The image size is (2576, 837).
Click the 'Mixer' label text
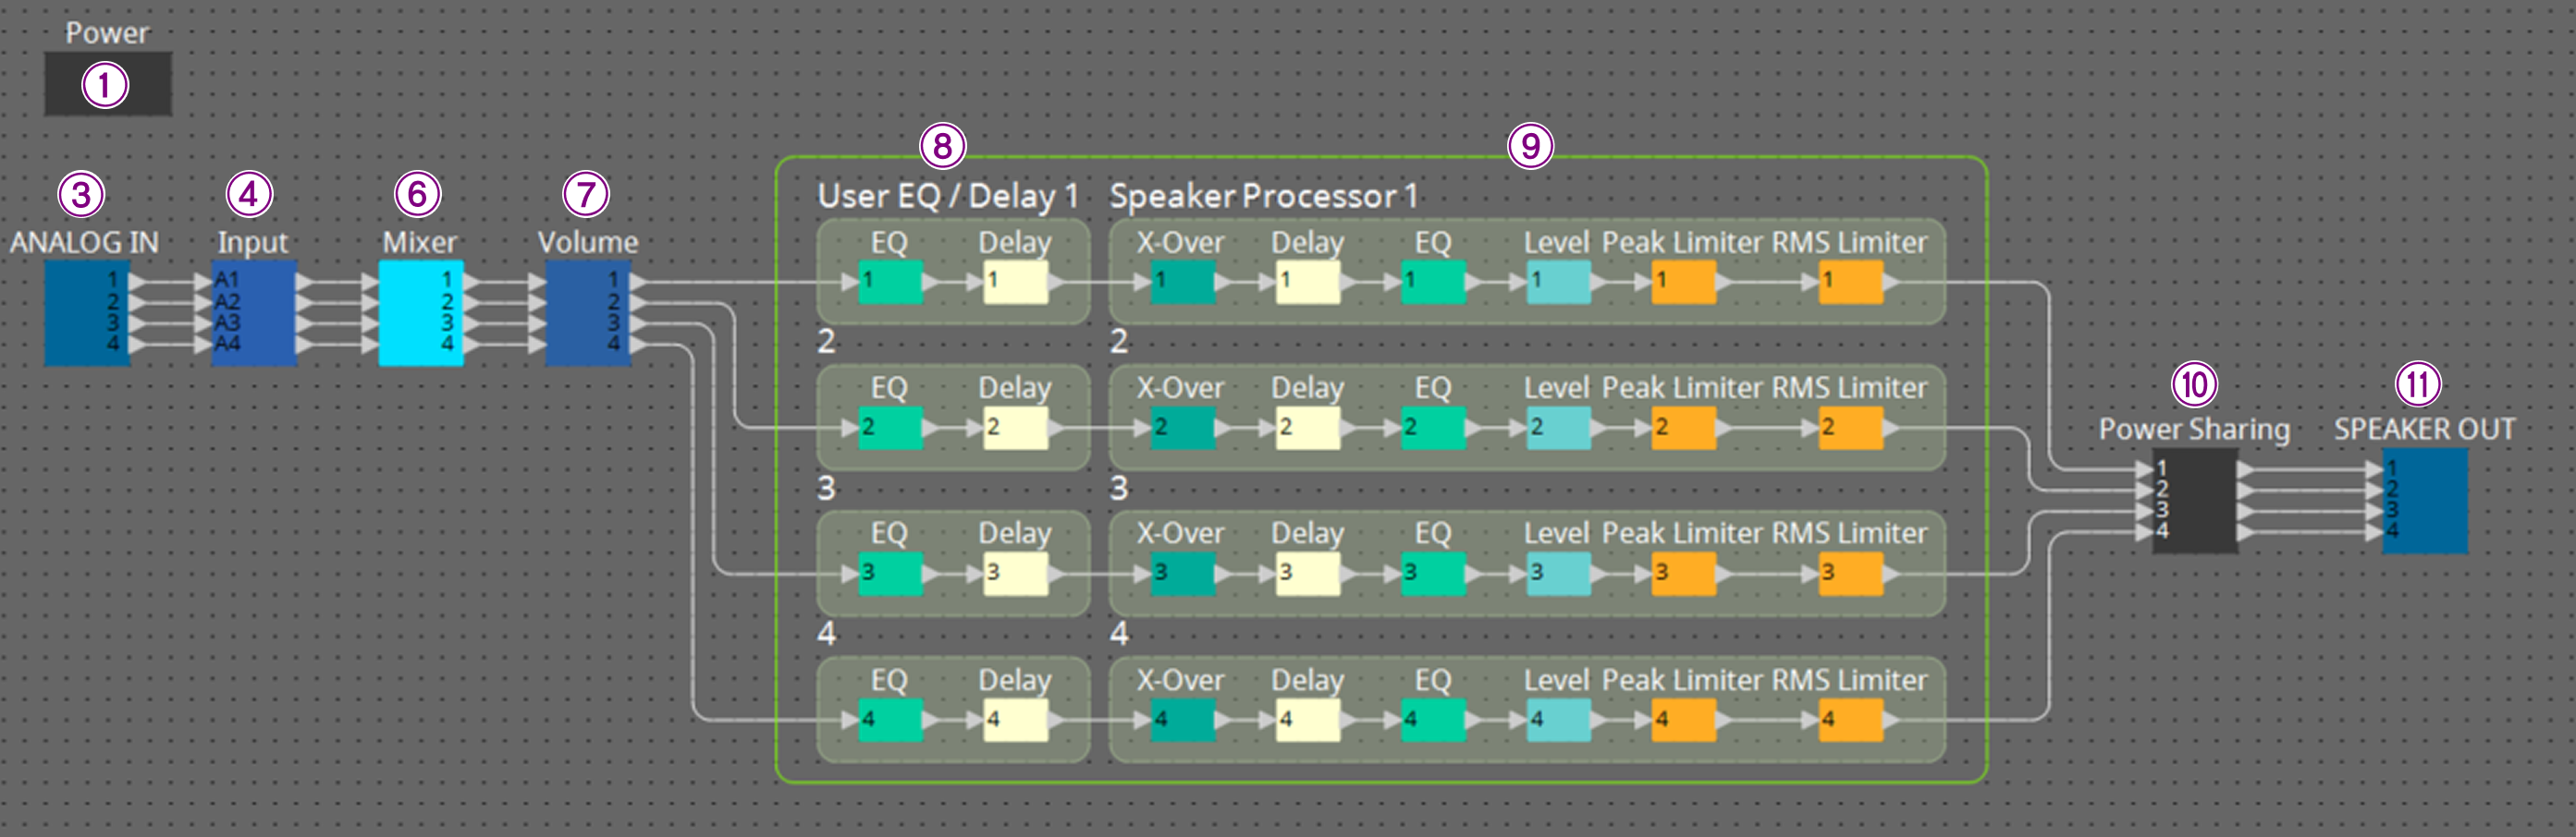pyautogui.click(x=420, y=243)
